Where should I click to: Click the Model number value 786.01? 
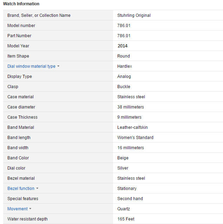click(124, 26)
